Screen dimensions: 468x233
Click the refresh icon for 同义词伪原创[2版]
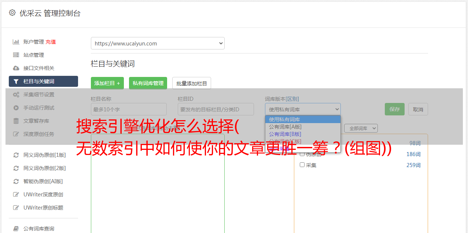tap(16, 168)
